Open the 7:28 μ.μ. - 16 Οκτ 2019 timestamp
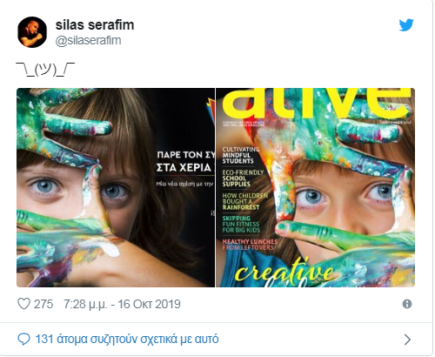 [122, 304]
